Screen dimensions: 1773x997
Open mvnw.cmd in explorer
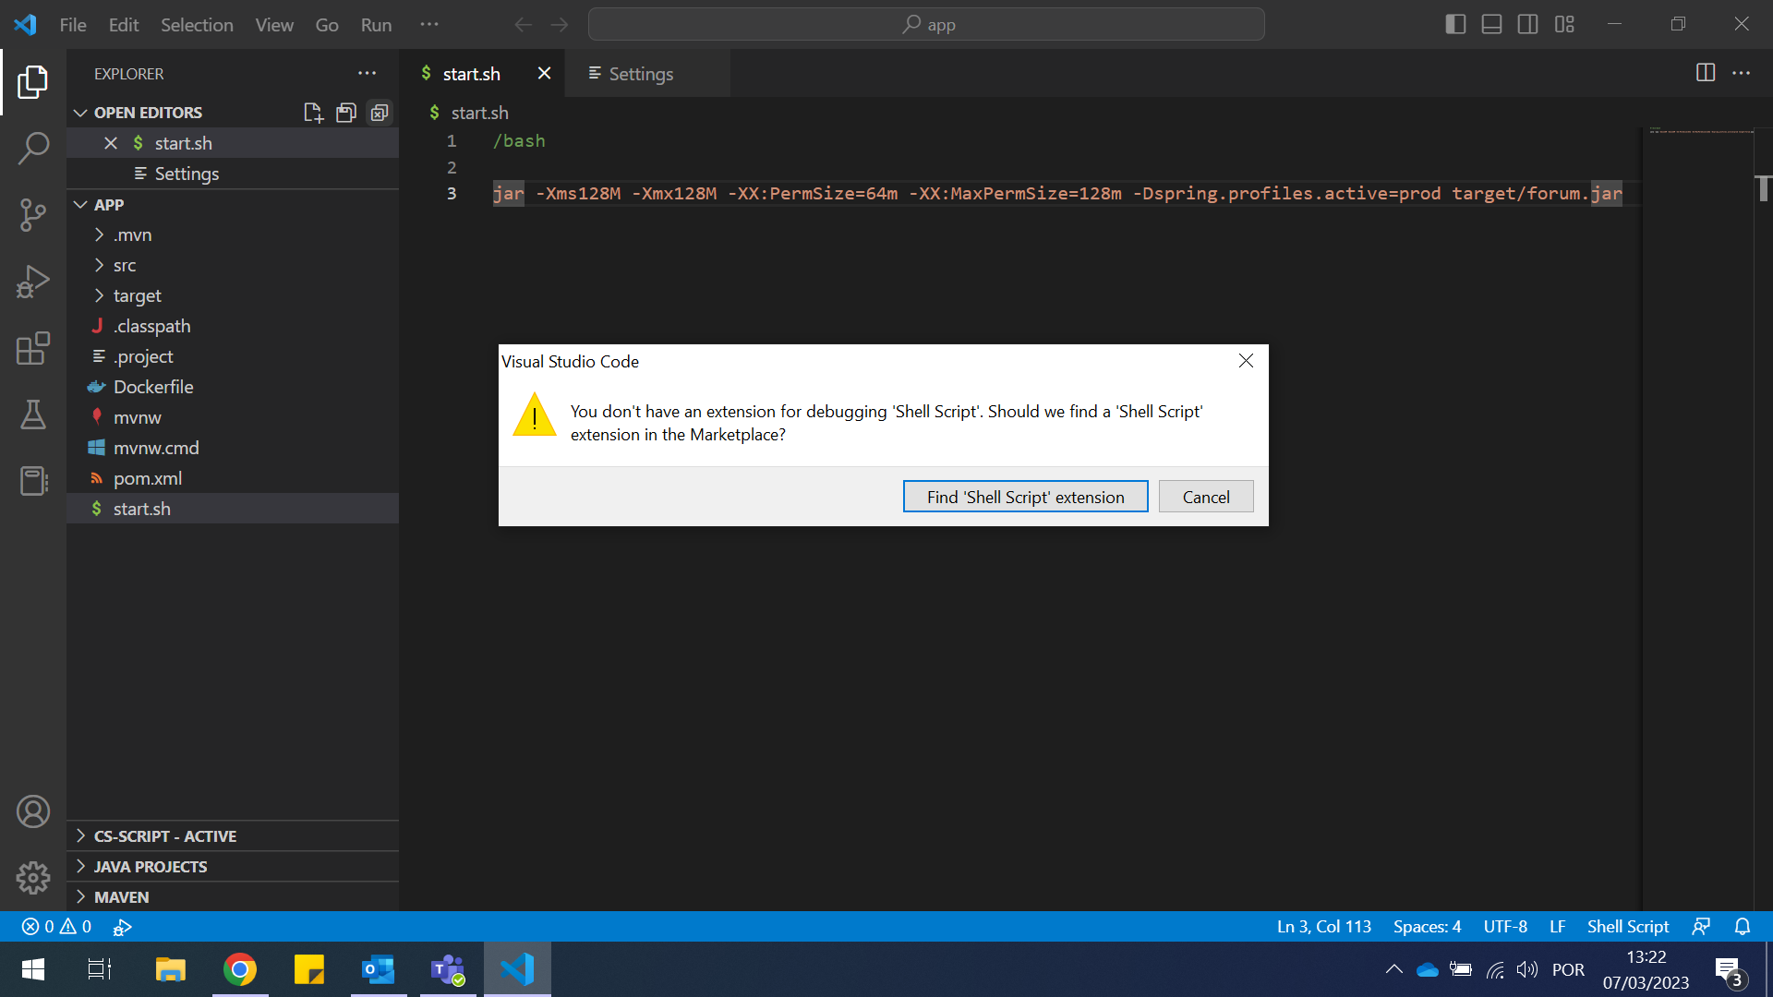pyautogui.click(x=233, y=448)
